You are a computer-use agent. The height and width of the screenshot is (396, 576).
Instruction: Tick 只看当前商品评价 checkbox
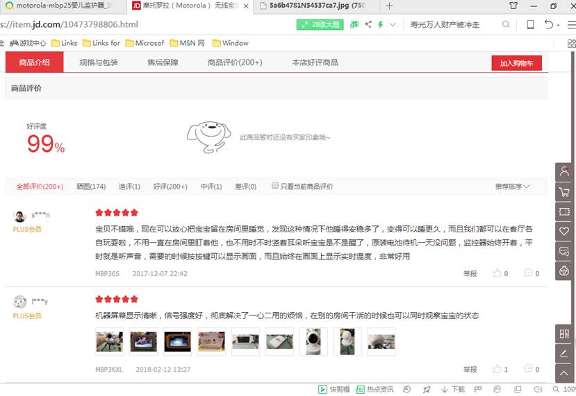tap(275, 186)
